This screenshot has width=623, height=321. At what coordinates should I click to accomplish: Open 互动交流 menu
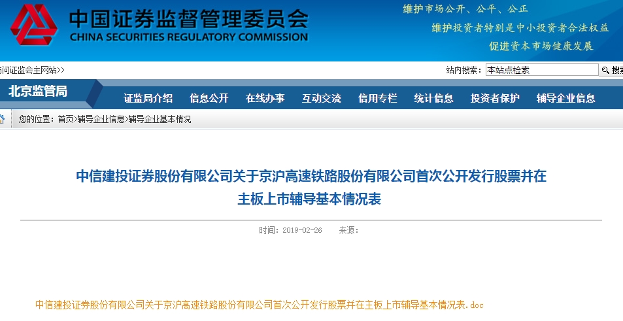click(x=322, y=98)
